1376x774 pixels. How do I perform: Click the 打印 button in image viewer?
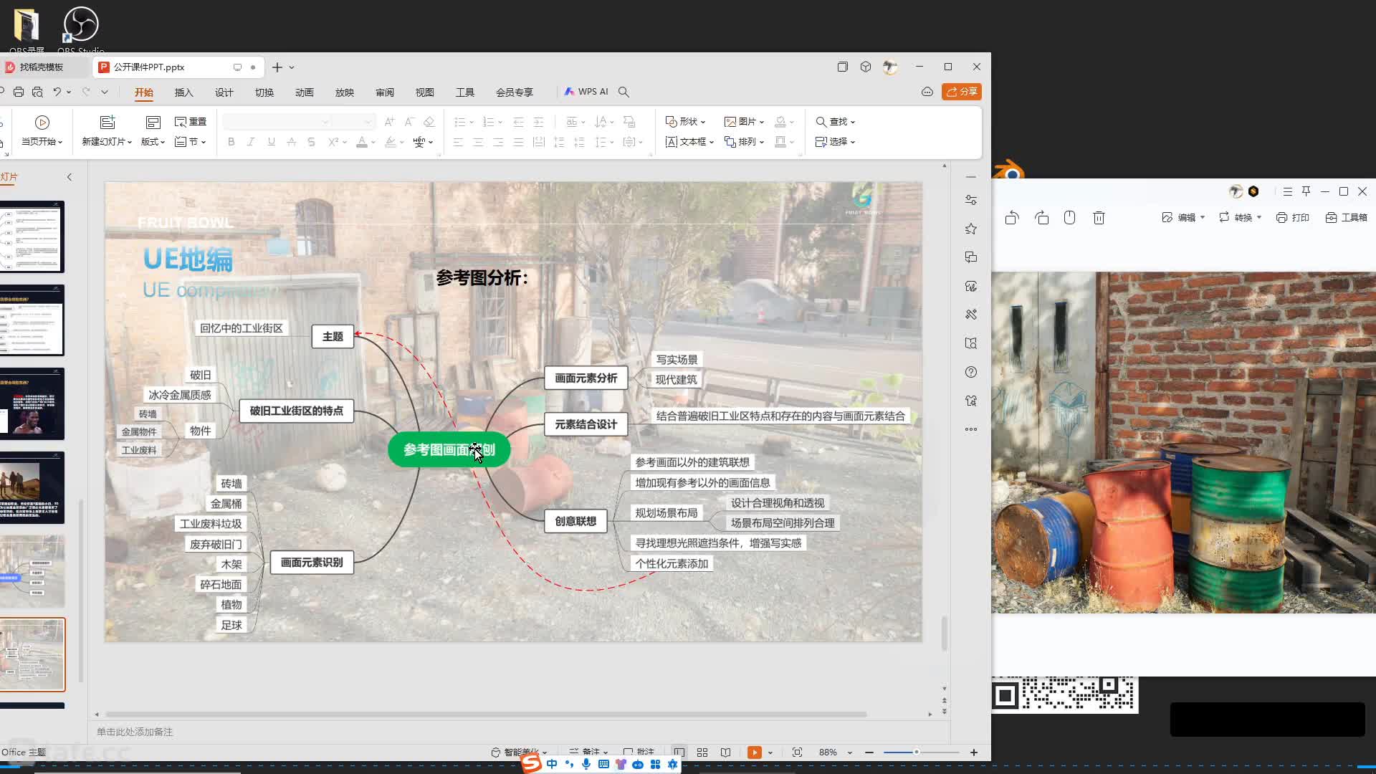[1293, 217]
